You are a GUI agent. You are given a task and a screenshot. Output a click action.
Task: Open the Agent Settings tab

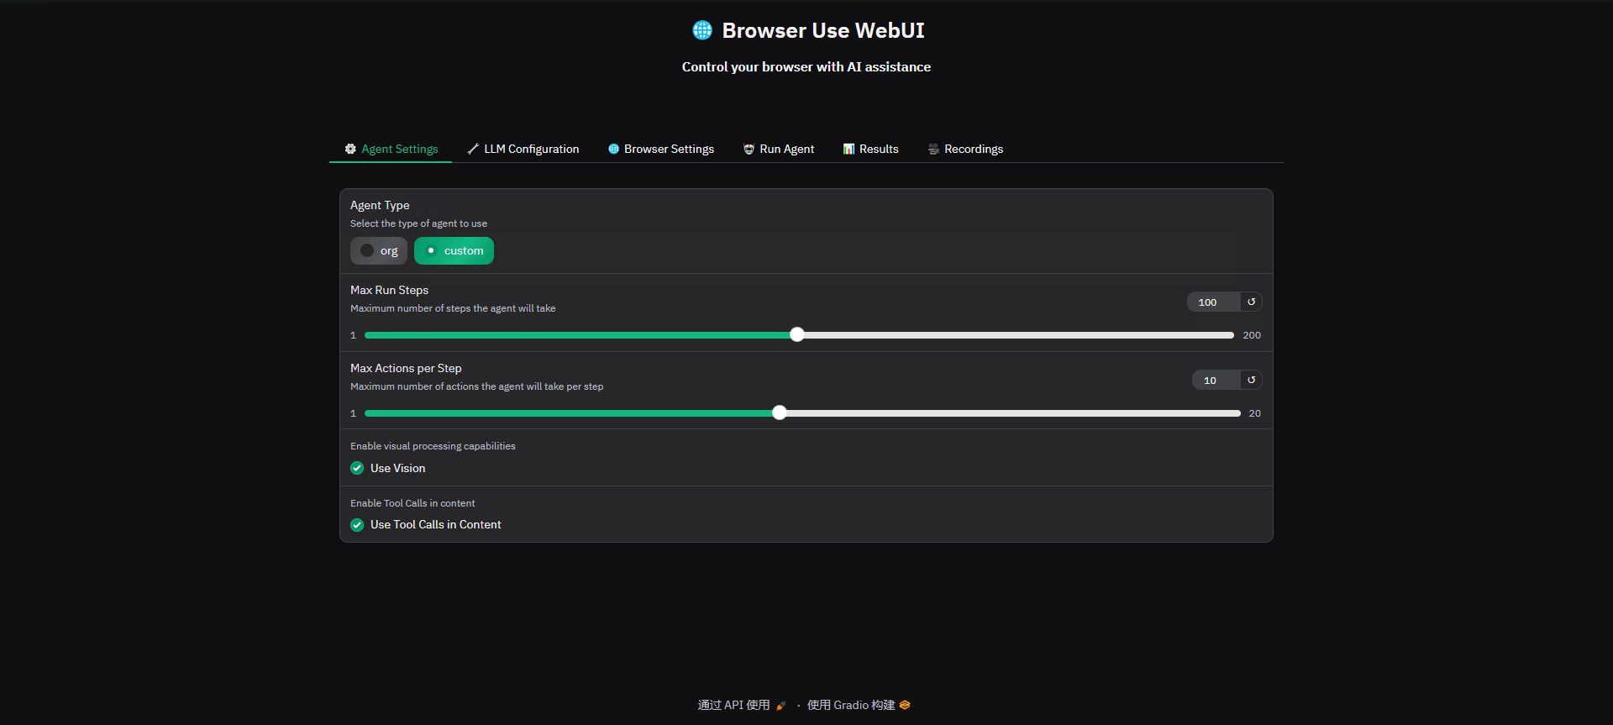click(391, 149)
